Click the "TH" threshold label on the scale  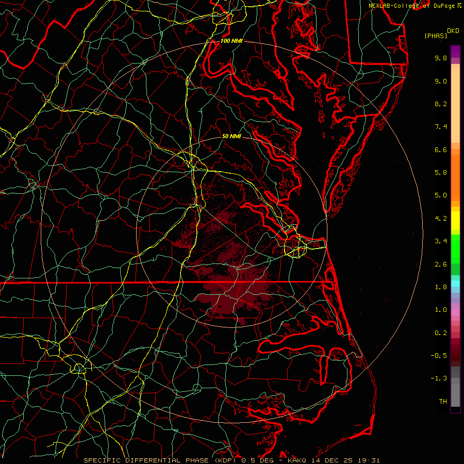pos(443,402)
